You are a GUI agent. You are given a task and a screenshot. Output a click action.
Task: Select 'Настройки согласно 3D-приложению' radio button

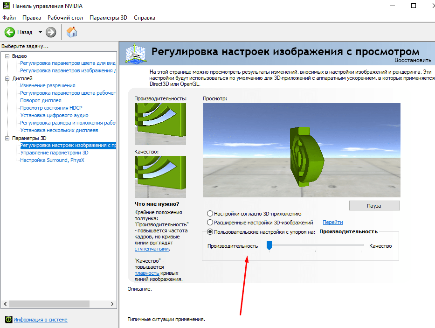(210, 214)
